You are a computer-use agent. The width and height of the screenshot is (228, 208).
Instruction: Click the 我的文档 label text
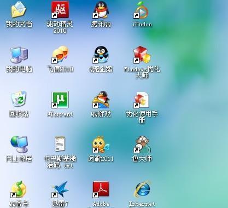(x=19, y=24)
